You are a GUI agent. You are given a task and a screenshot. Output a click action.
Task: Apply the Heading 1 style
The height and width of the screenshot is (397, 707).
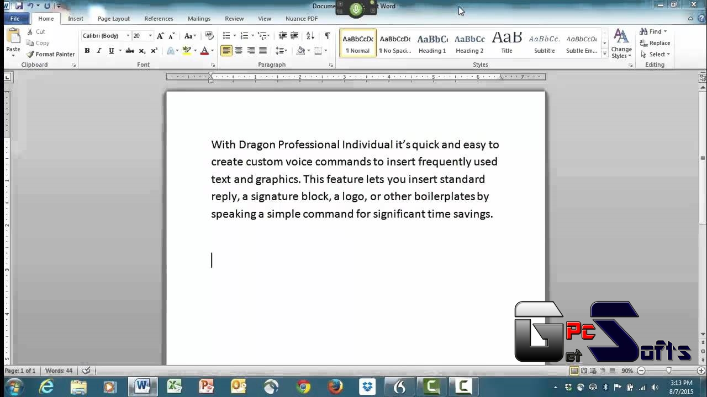pos(432,43)
